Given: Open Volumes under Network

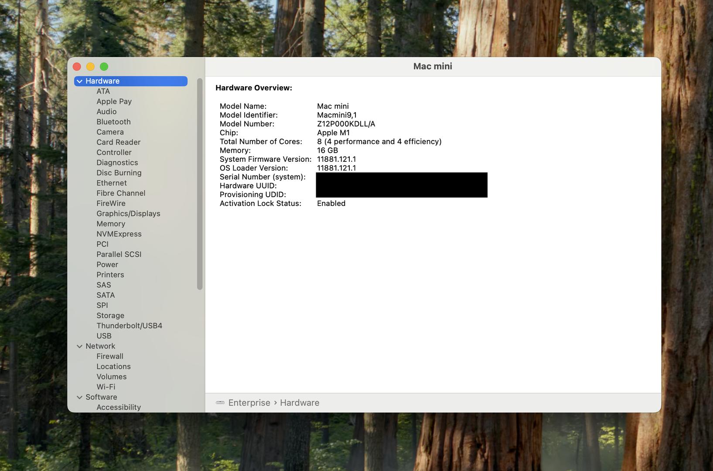Looking at the screenshot, I should pos(111,377).
